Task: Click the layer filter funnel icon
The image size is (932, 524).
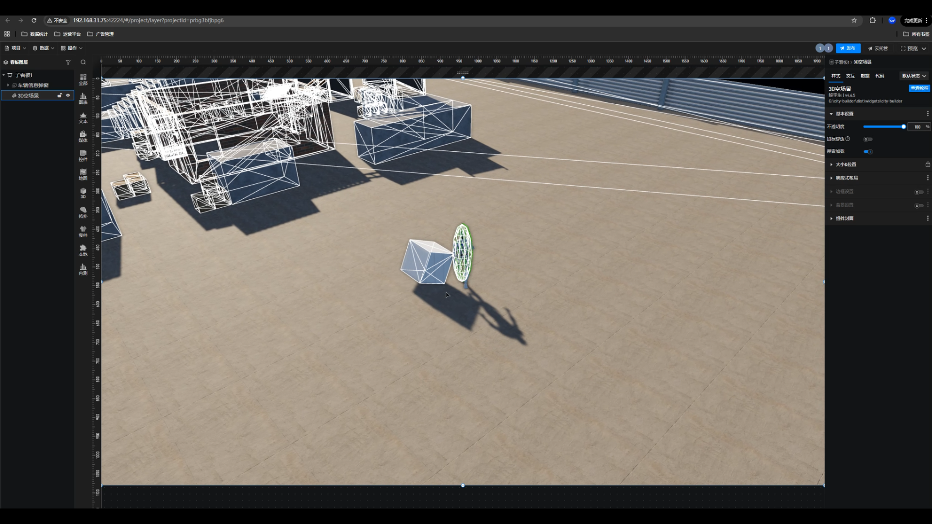Action: click(x=68, y=62)
